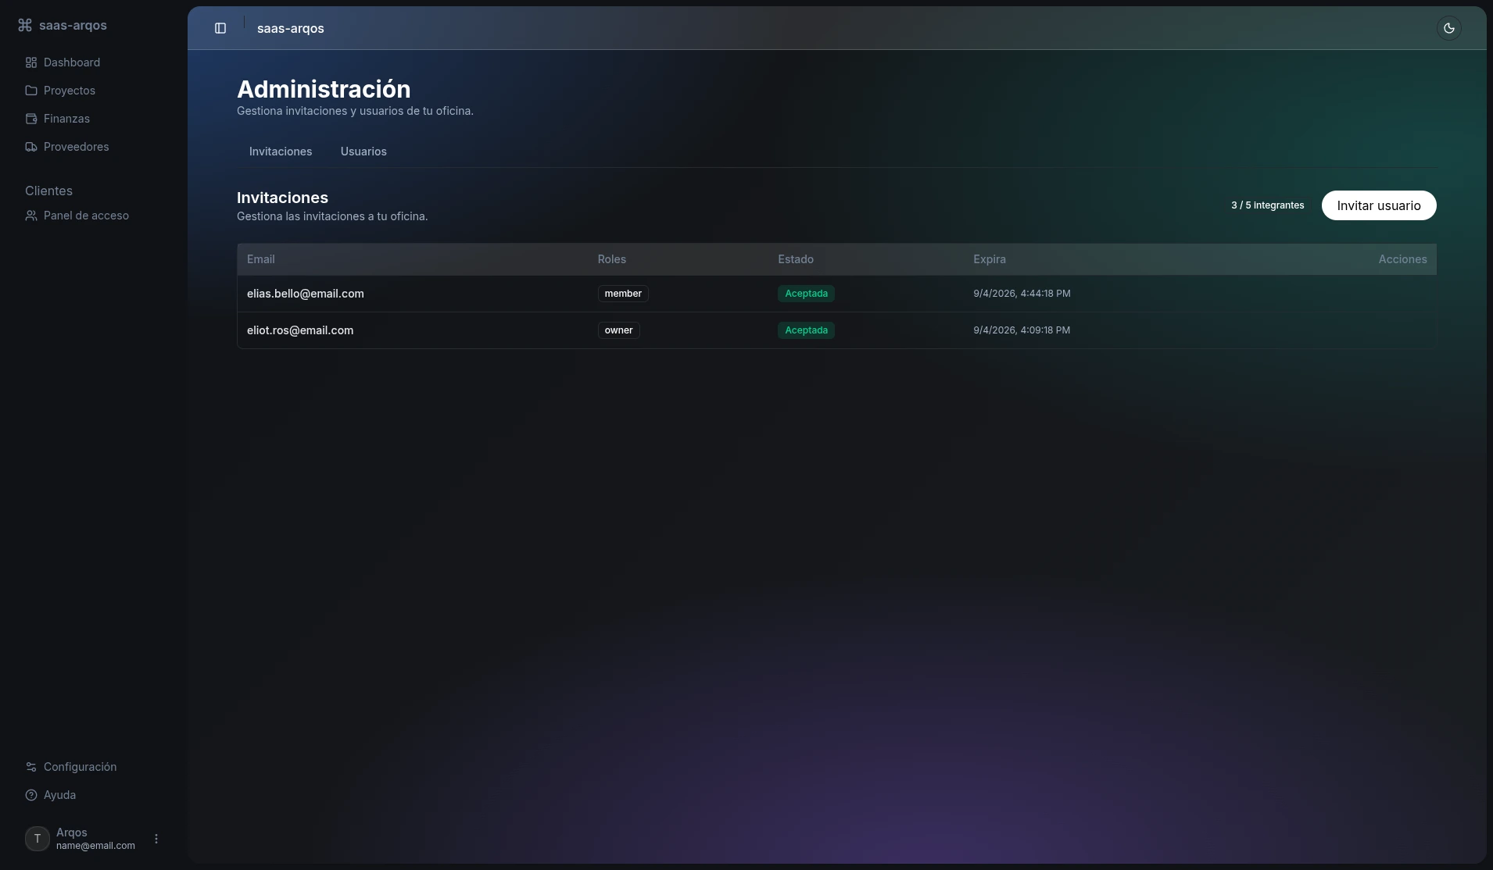Select eliot.ros@email.com row email
The height and width of the screenshot is (870, 1493).
pos(300,330)
